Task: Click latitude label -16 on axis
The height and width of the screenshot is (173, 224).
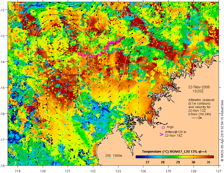Action: [3, 114]
